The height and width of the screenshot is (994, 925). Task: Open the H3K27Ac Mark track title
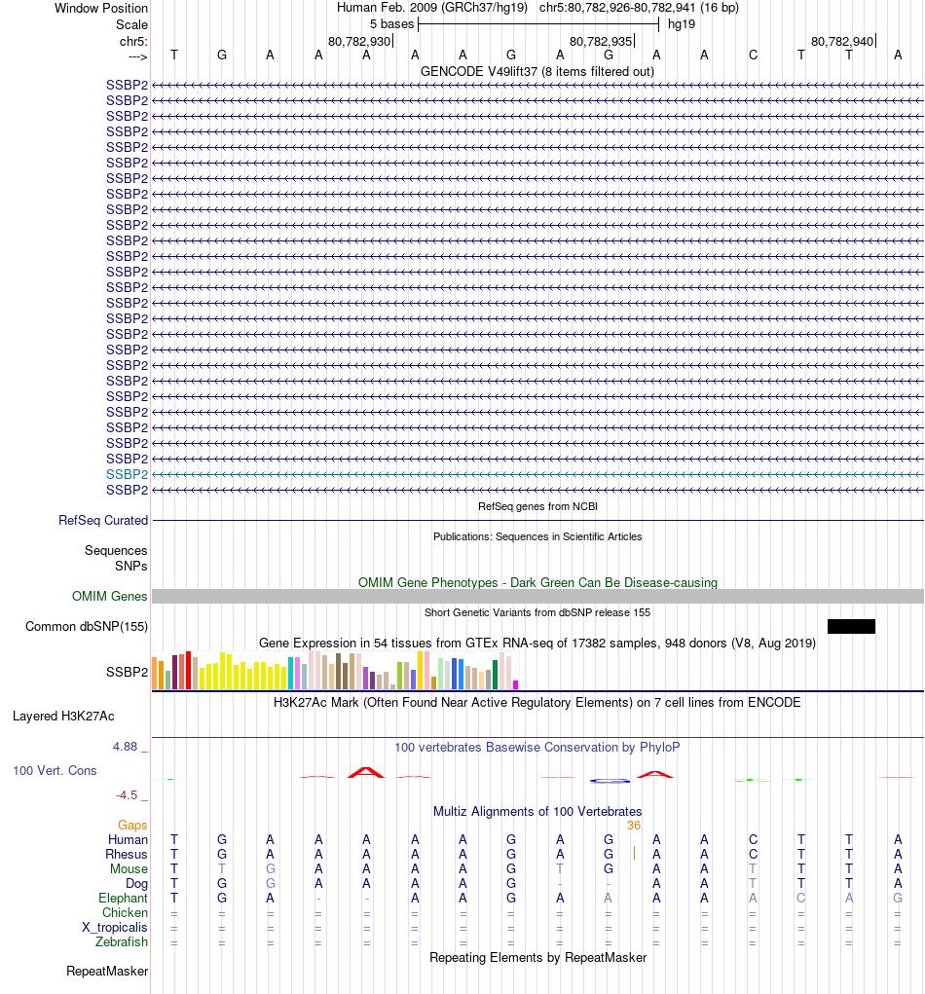[x=537, y=702]
